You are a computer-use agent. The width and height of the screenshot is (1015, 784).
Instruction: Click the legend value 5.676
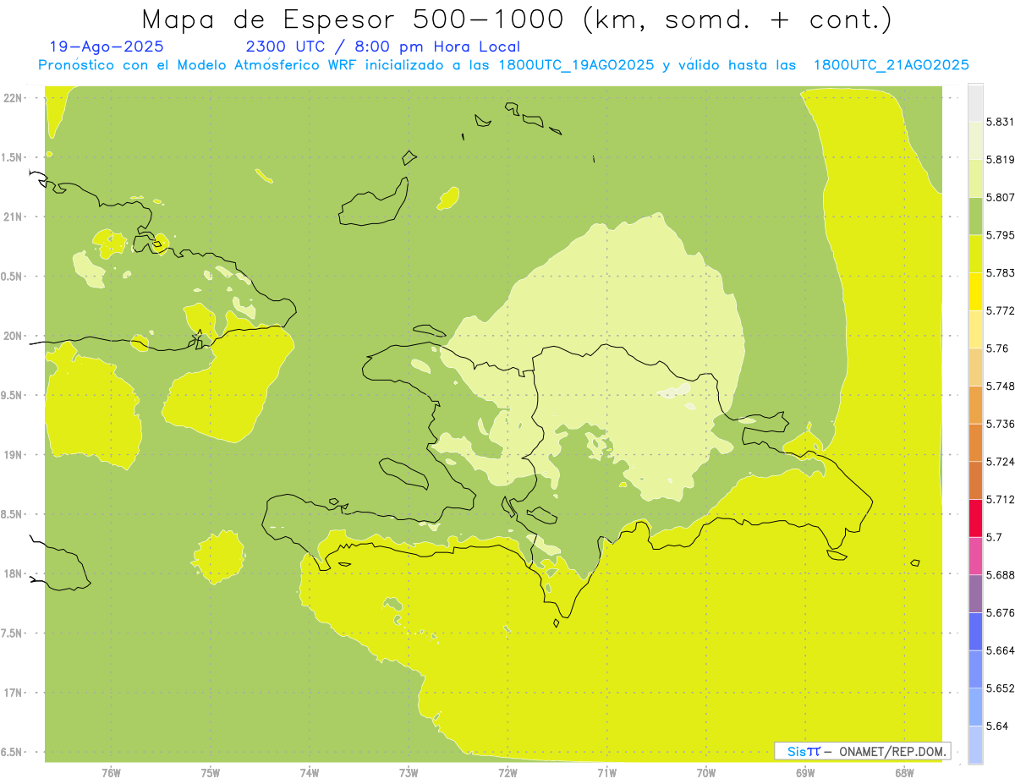pyautogui.click(x=1000, y=612)
